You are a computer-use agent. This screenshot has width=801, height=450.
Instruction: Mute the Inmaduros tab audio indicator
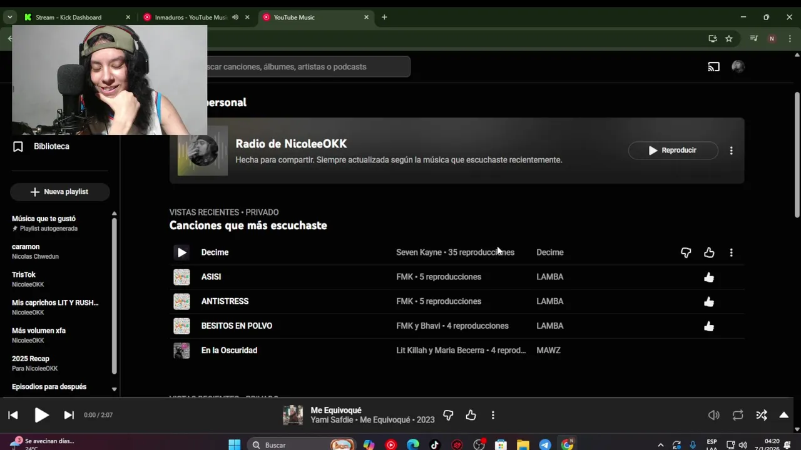(x=235, y=17)
